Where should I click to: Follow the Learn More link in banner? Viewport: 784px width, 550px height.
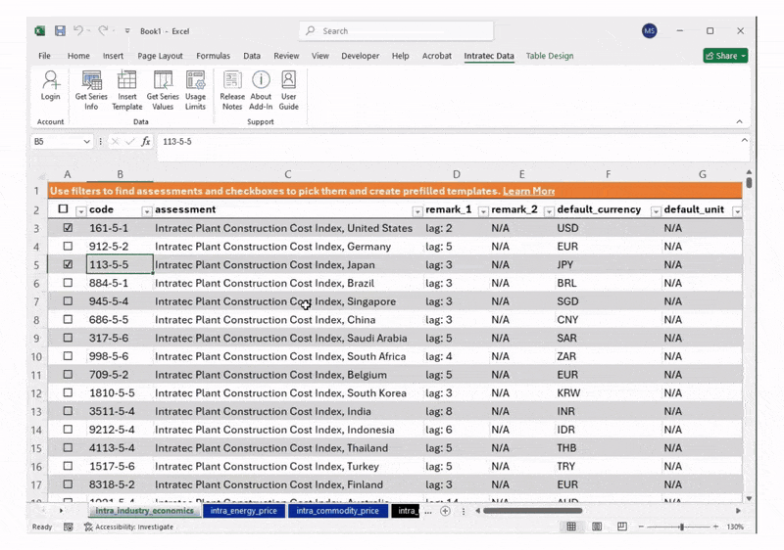click(528, 191)
